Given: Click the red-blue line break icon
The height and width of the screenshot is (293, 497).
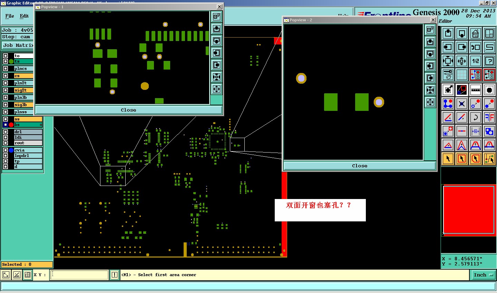Looking at the screenshot, I should tap(462, 131).
